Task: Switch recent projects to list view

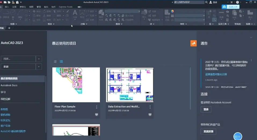Action: click(x=55, y=62)
